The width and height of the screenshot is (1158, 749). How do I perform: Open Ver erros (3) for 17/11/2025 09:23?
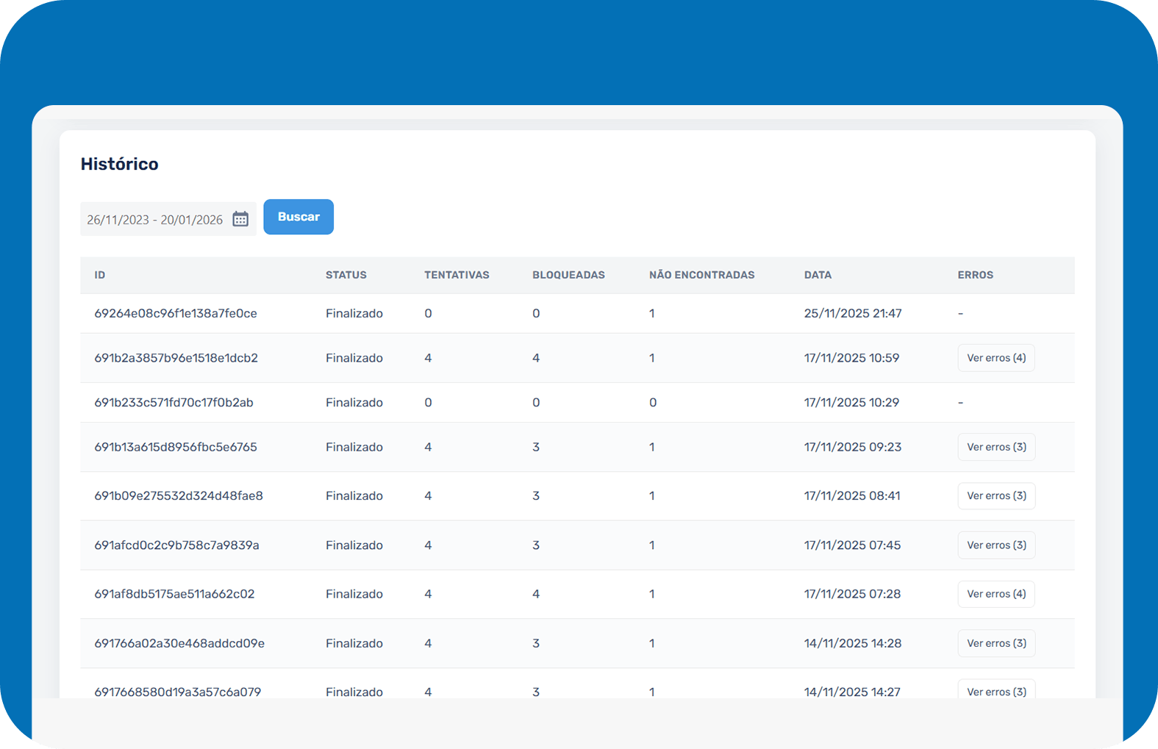click(996, 447)
